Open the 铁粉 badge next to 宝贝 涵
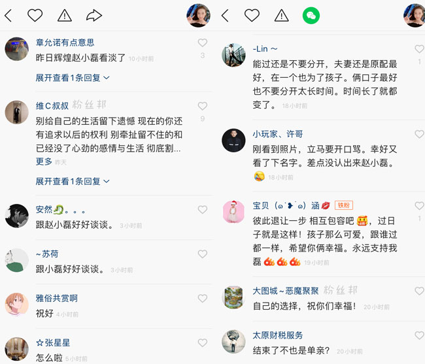Image resolution: width=425 pixels, height=364 pixels. pos(344,205)
